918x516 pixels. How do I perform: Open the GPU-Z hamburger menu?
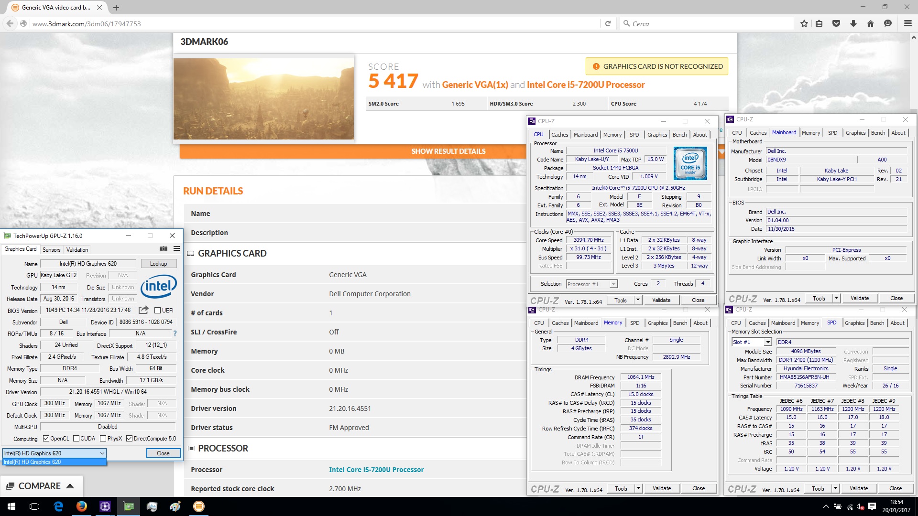(176, 248)
